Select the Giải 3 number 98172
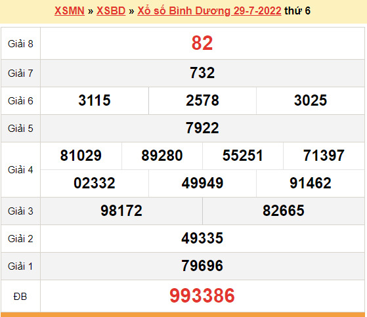Viewport: 367px width, 317px height. pyautogui.click(x=121, y=211)
